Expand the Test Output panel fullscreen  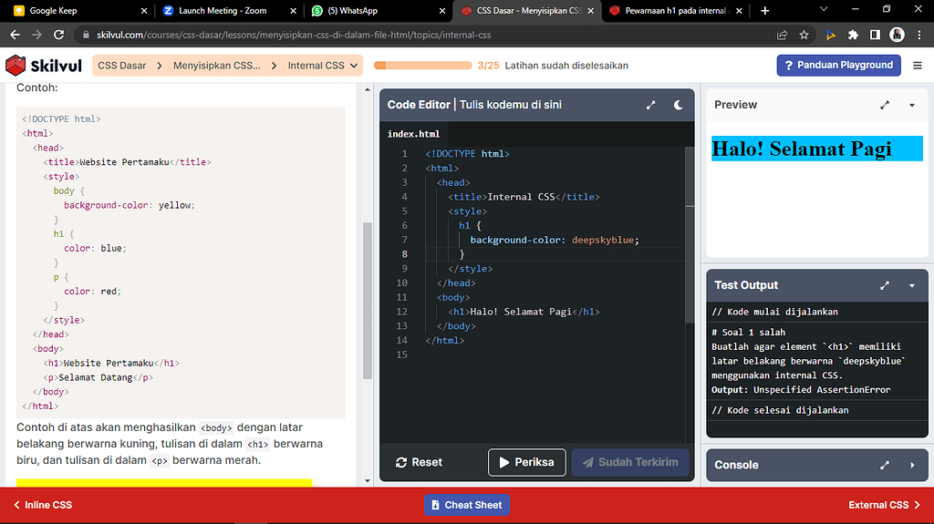tap(885, 285)
